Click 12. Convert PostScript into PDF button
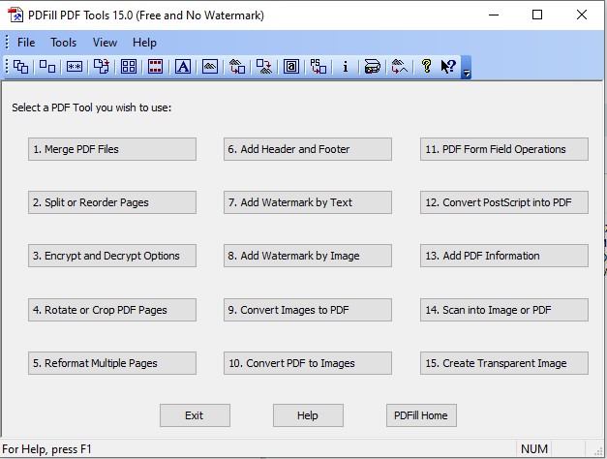 pos(504,202)
